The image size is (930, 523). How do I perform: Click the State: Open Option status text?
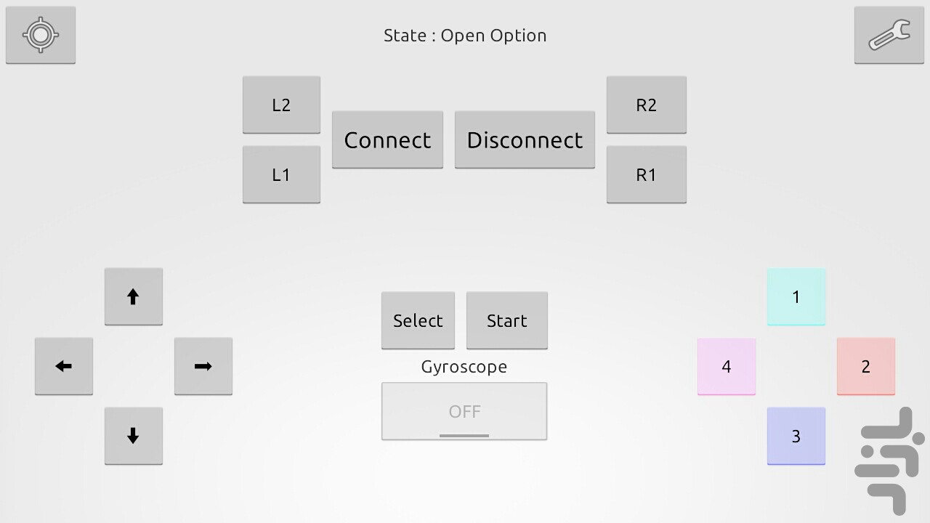pos(465,36)
